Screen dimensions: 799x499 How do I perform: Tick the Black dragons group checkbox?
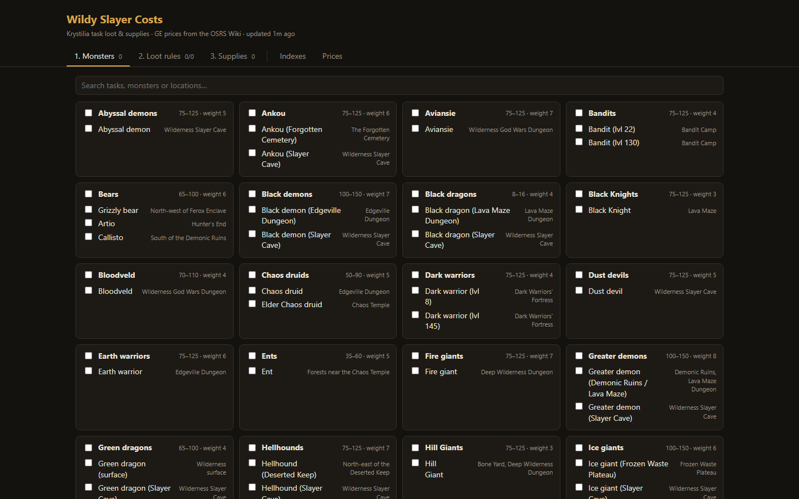point(415,194)
